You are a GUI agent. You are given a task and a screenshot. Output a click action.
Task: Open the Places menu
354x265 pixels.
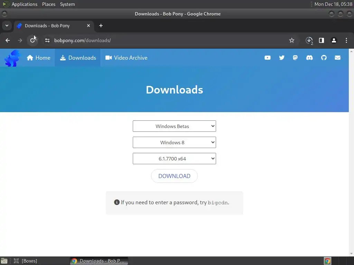click(49, 4)
